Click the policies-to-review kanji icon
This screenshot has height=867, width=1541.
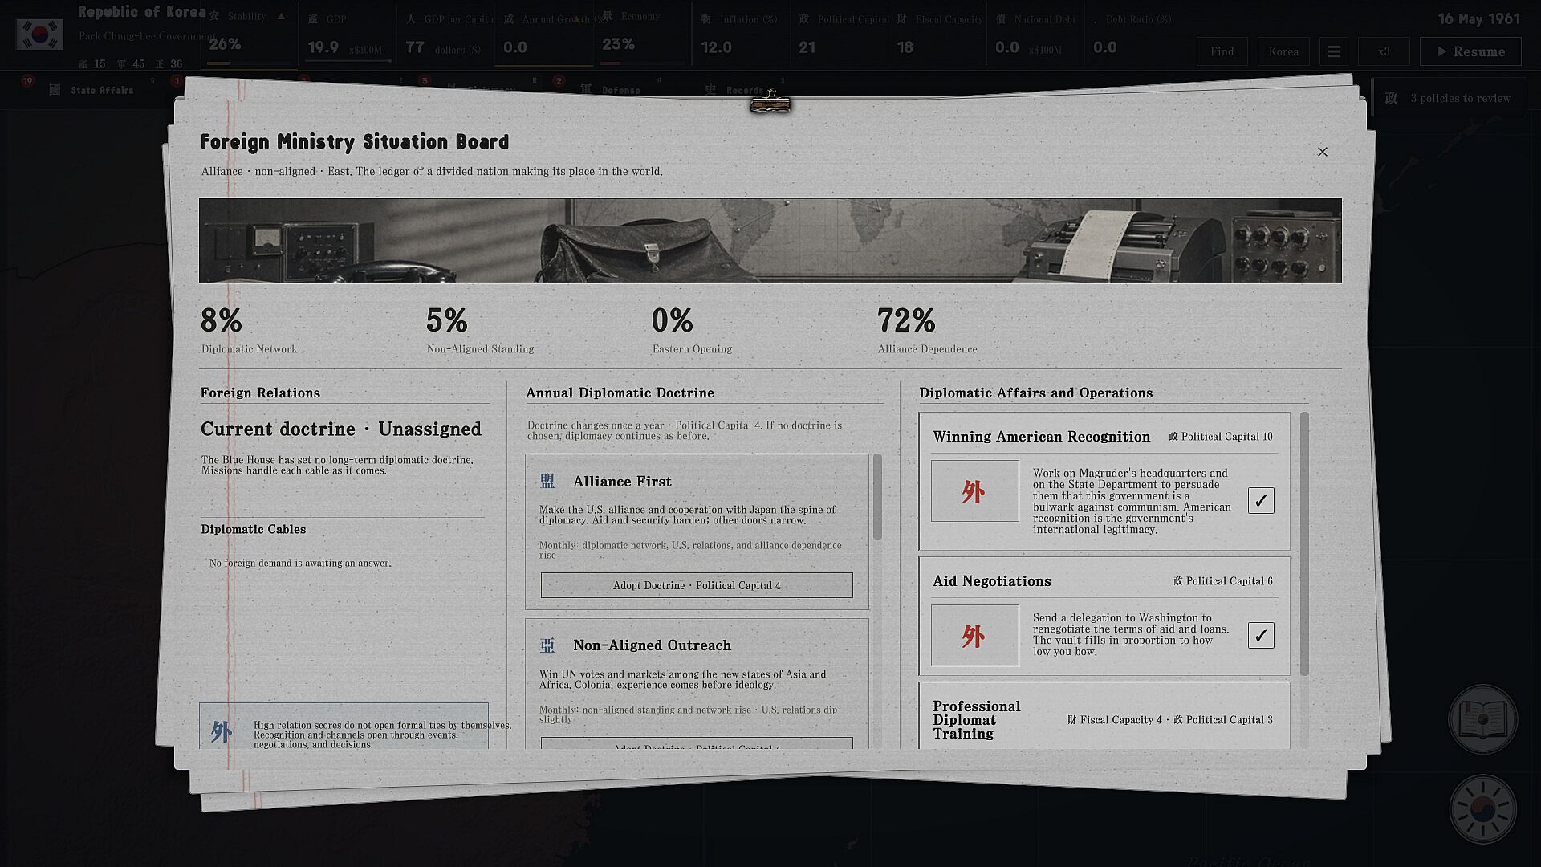pos(1392,98)
